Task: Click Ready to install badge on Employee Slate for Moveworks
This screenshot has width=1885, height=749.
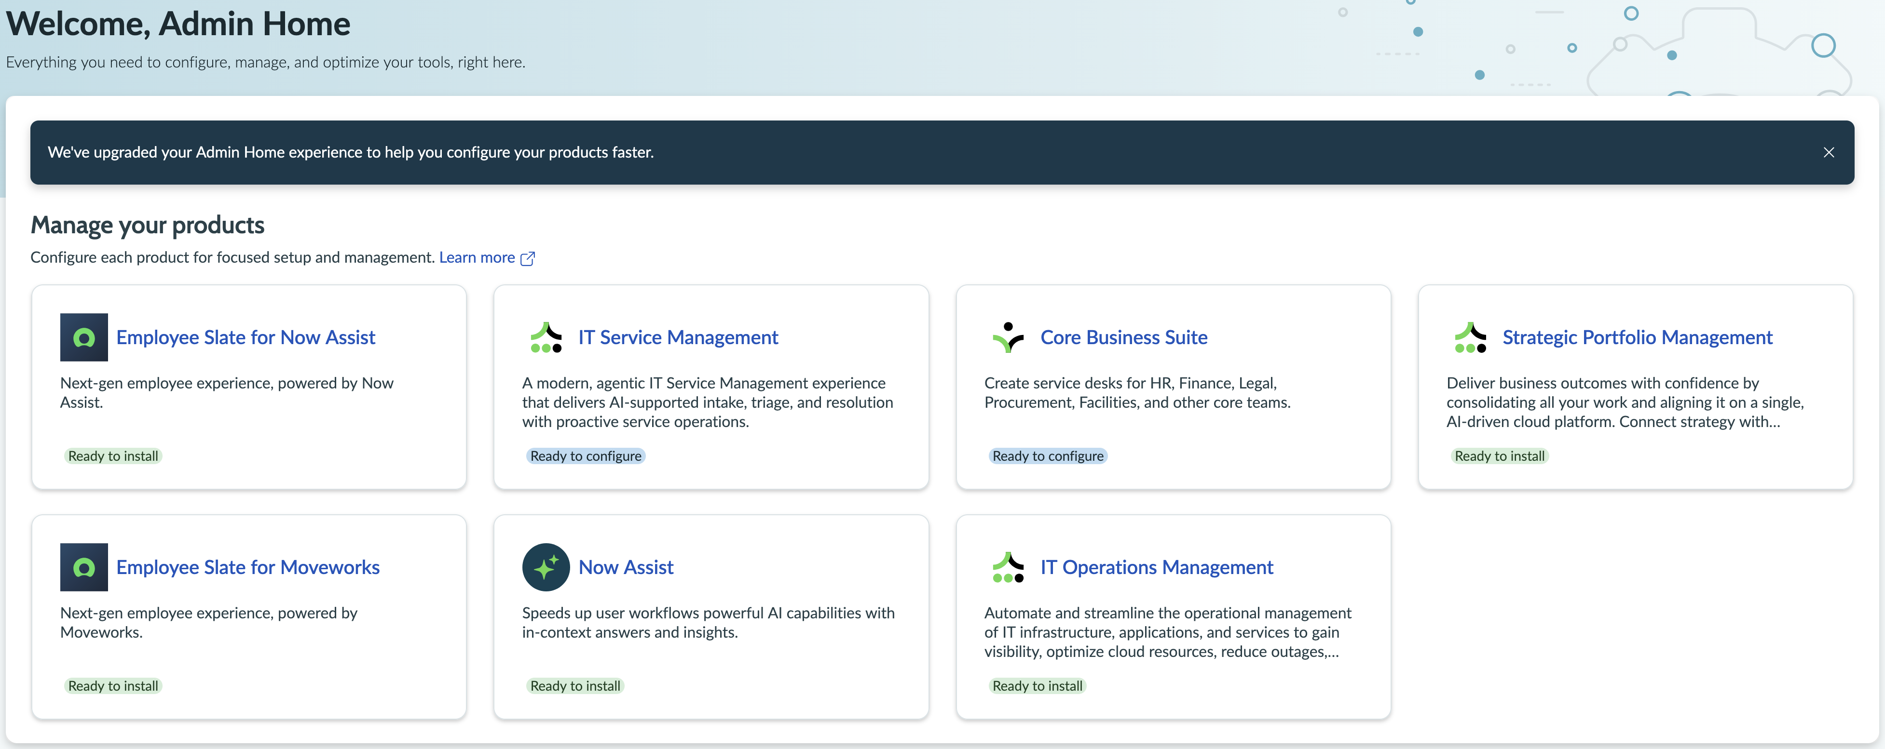Action: tap(113, 685)
